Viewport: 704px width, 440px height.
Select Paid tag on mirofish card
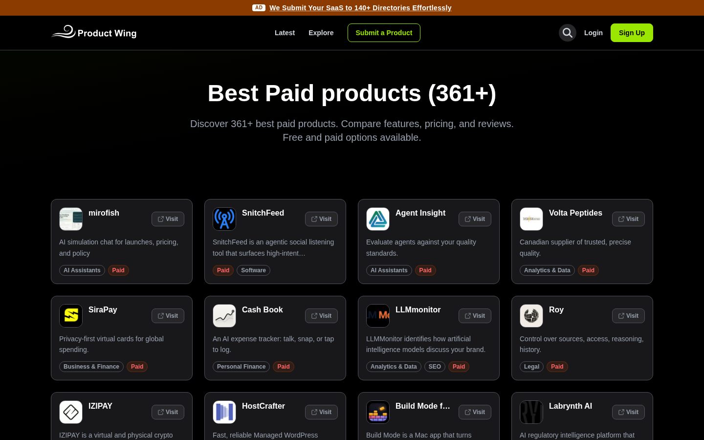point(118,270)
